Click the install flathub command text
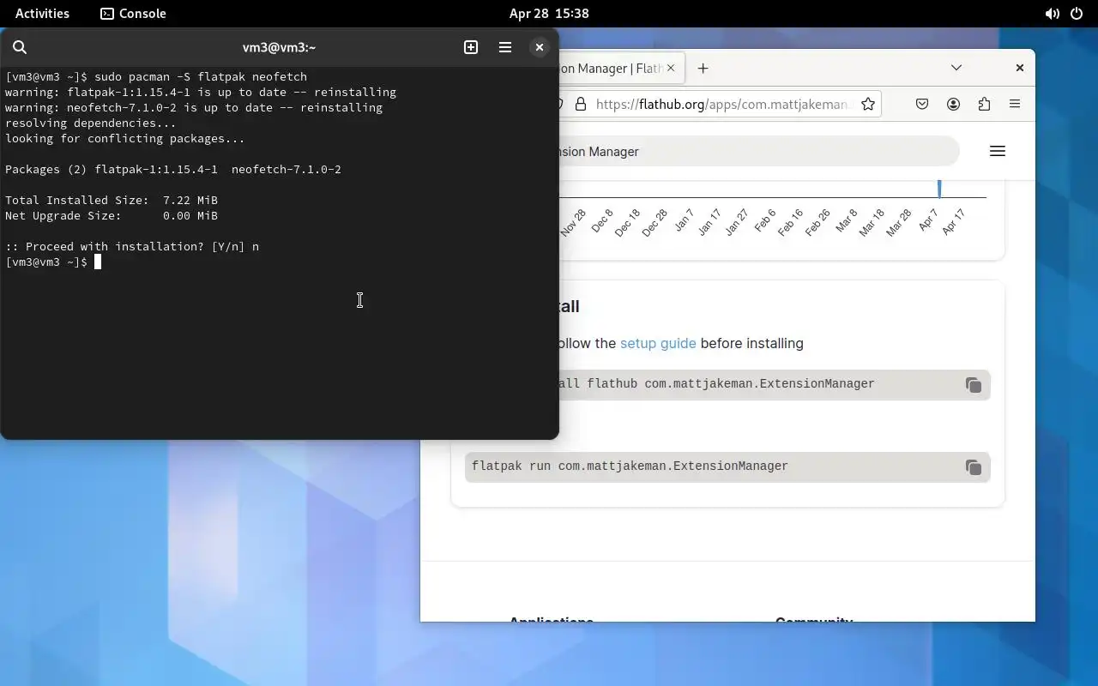Image resolution: width=1098 pixels, height=686 pixels. coord(717,384)
